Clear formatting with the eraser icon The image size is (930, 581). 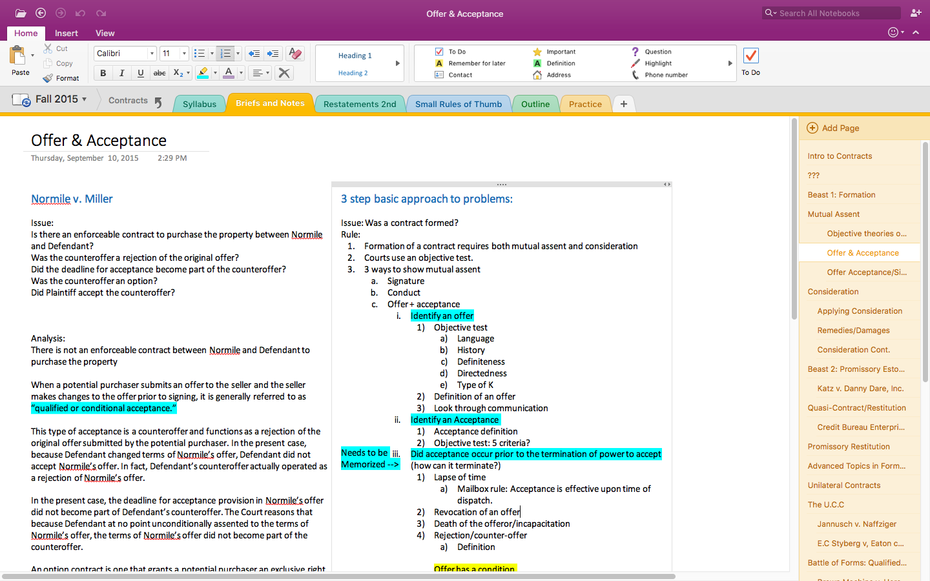(x=295, y=54)
